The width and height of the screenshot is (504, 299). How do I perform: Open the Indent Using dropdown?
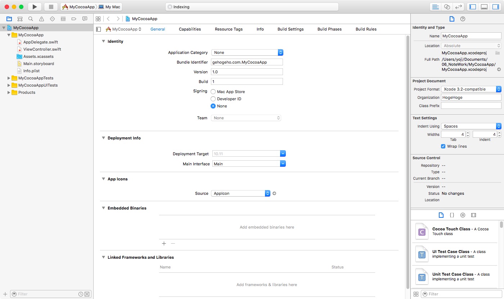click(471, 126)
